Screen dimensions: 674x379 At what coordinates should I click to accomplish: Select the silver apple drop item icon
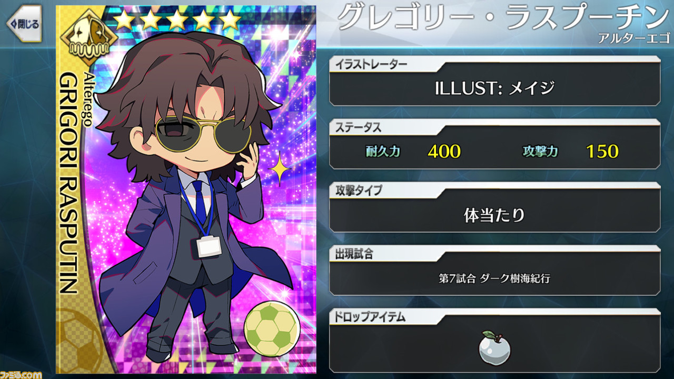pos(494,346)
